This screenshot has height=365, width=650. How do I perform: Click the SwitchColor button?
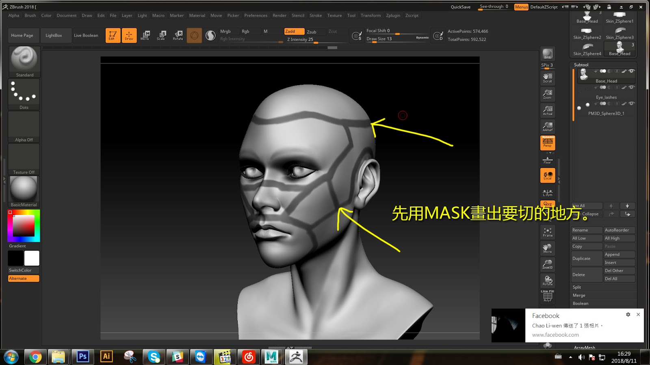(24, 270)
